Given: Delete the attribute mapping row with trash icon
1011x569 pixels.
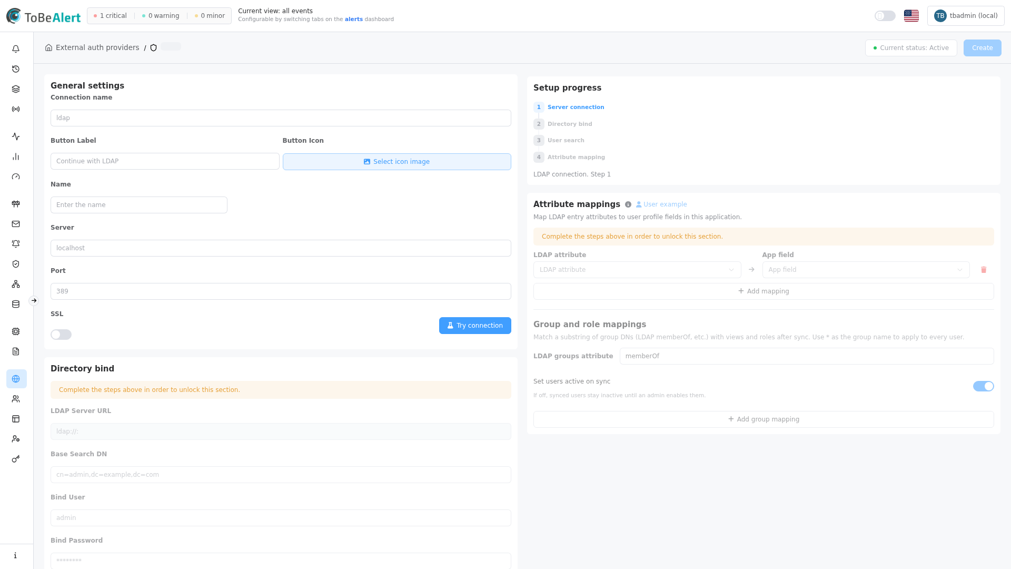Looking at the screenshot, I should tap(984, 270).
